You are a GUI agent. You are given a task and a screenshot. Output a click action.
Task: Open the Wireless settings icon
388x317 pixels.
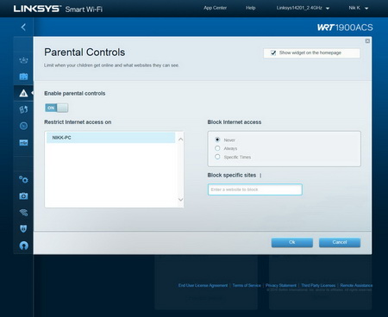[x=23, y=213]
